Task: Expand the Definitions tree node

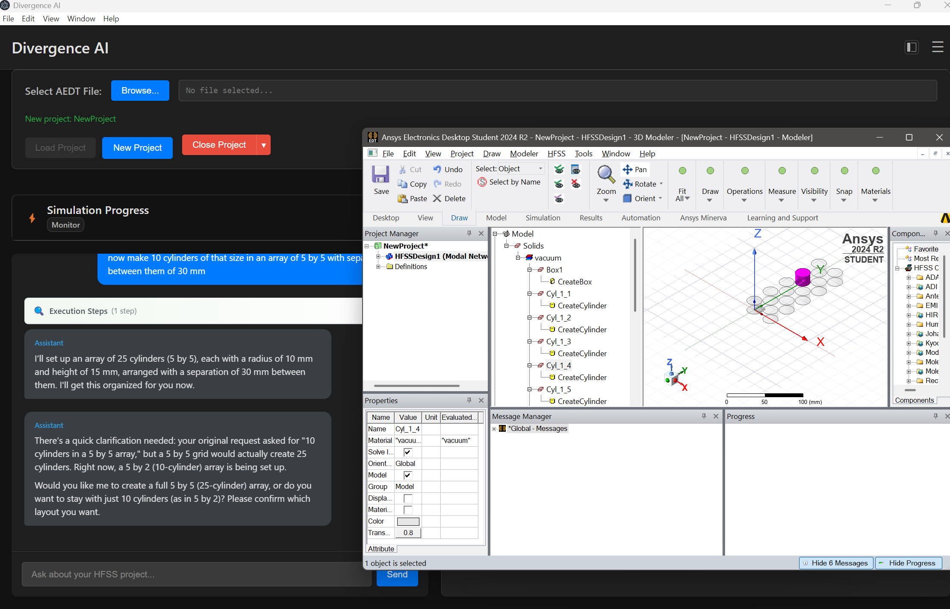Action: pyautogui.click(x=378, y=266)
